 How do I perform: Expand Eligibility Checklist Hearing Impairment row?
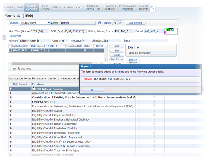click(11, 124)
